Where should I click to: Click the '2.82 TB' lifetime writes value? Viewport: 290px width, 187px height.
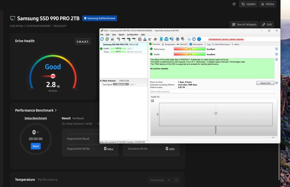point(181,87)
